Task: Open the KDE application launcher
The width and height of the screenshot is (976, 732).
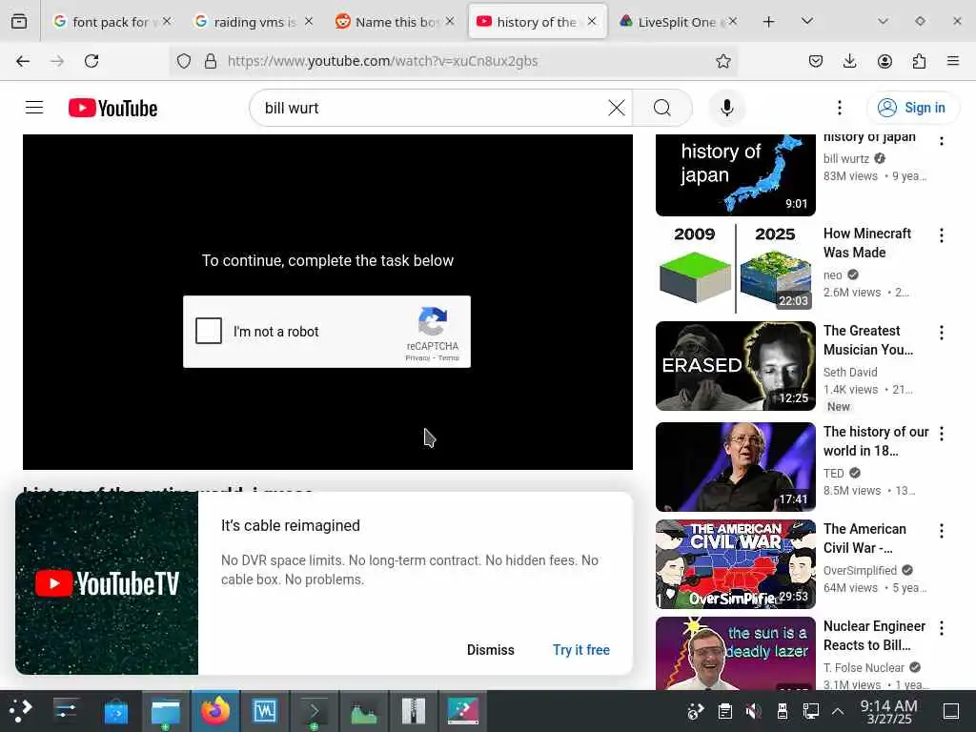Action: [x=20, y=710]
